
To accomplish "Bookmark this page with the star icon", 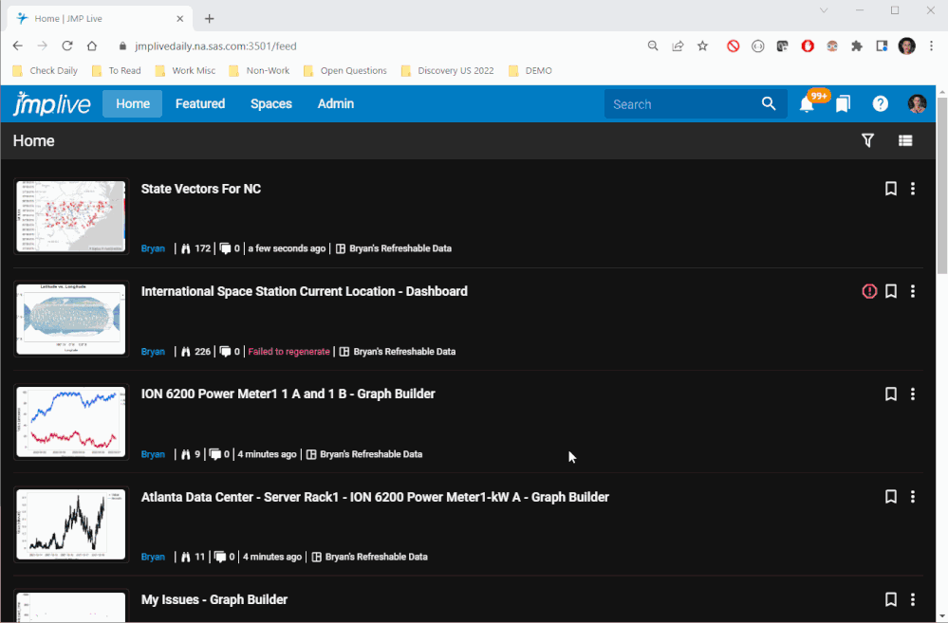I will click(702, 46).
